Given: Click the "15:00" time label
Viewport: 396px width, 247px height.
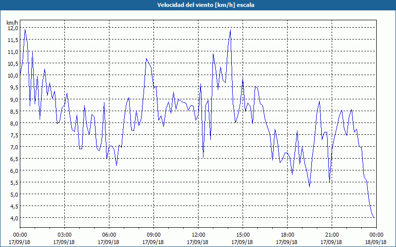Looking at the screenshot, I should [243, 235].
